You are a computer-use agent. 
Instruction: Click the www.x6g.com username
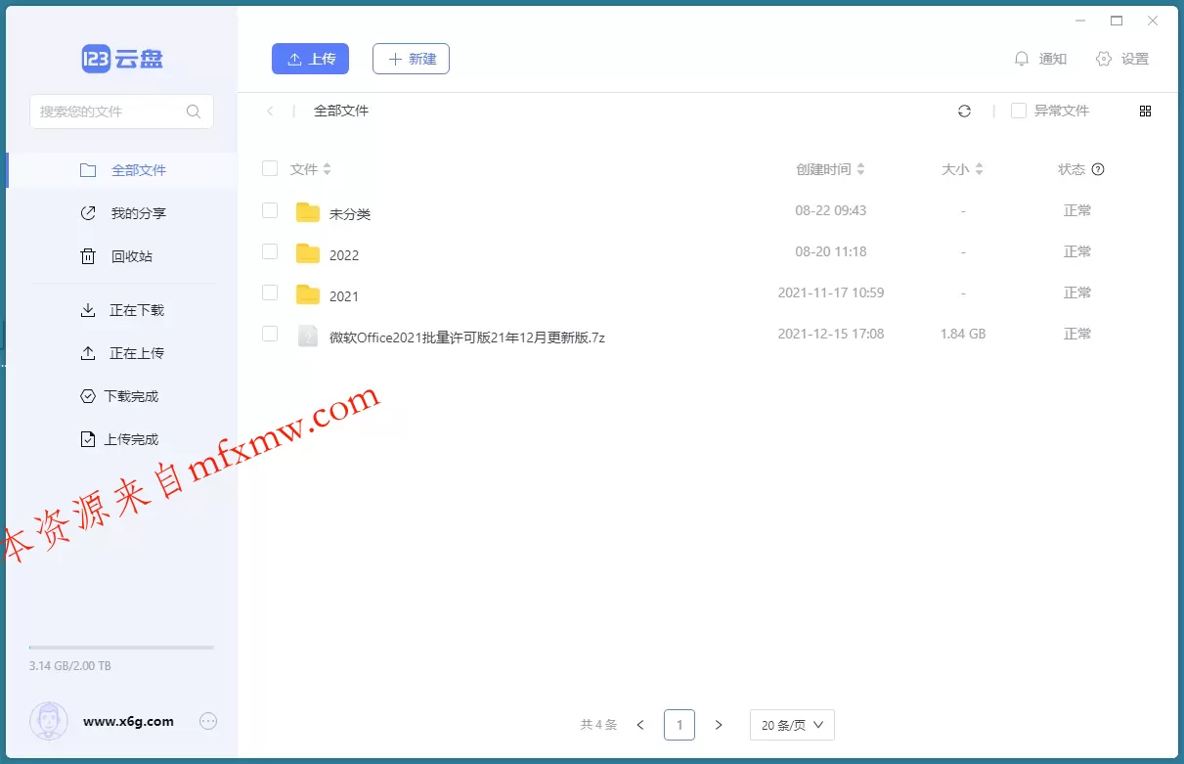pyautogui.click(x=129, y=721)
